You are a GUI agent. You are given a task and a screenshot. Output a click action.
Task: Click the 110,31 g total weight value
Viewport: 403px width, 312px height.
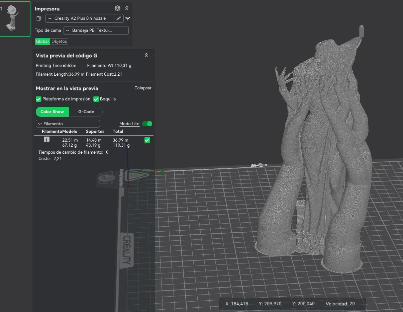121,145
